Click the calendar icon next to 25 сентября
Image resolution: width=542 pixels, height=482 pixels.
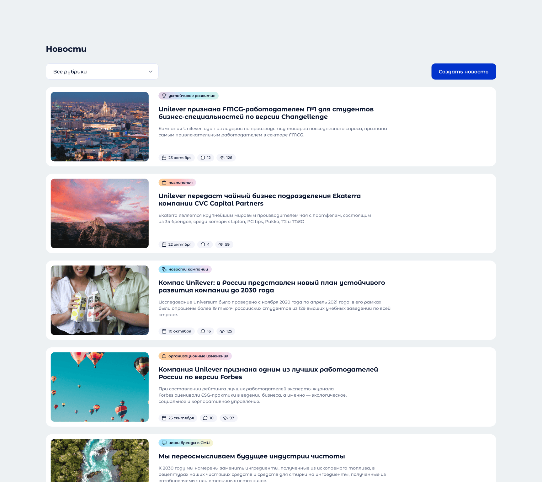[x=164, y=418]
